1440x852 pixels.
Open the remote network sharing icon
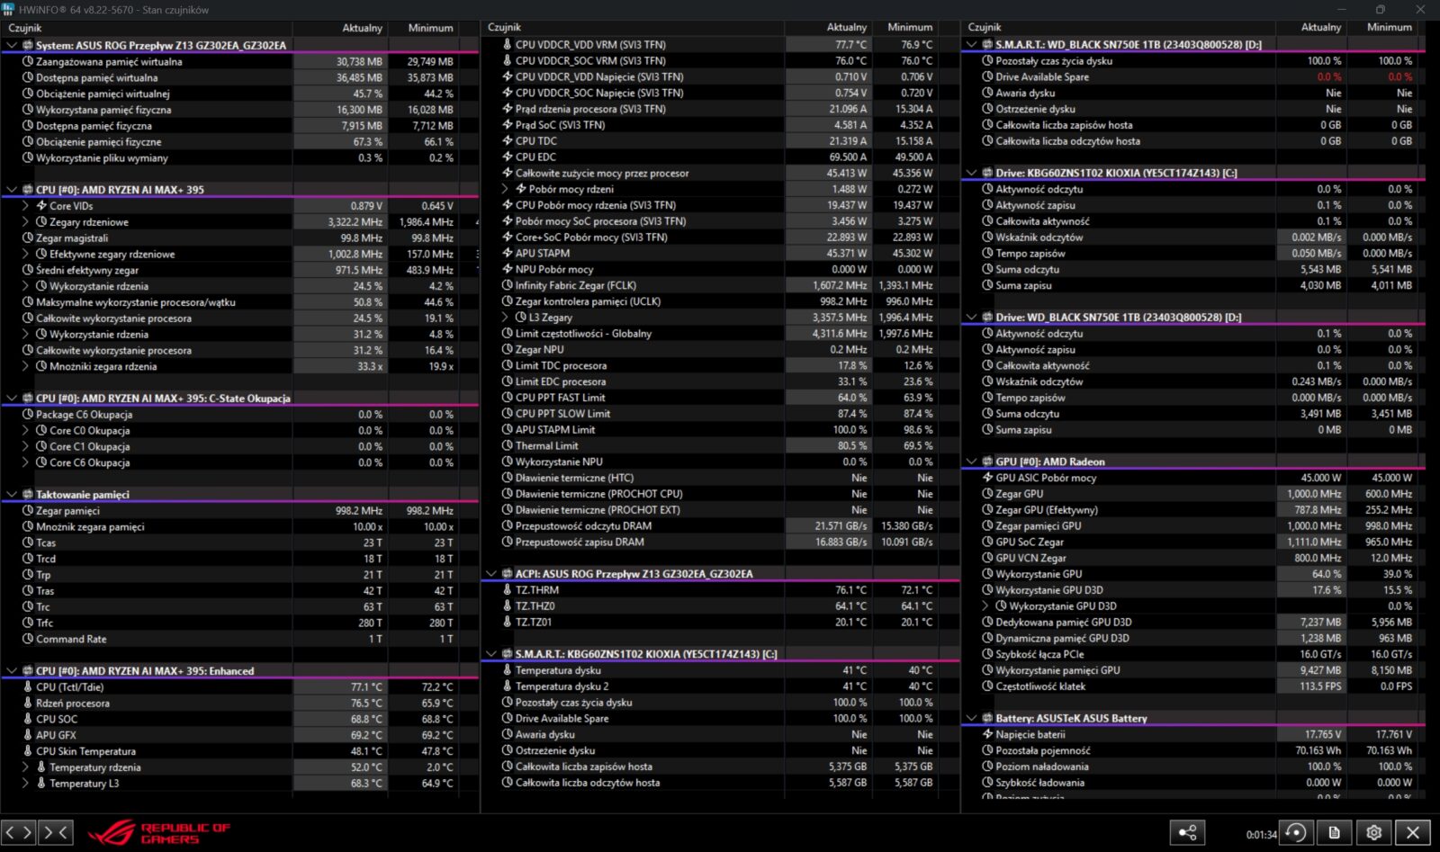pos(1187,833)
